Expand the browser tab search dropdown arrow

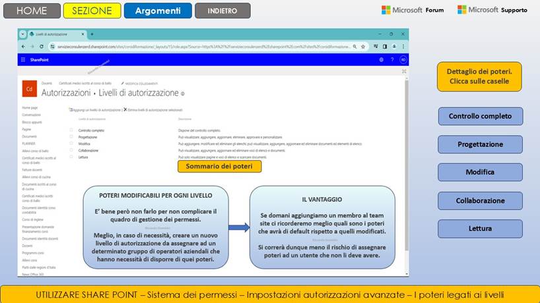click(x=22, y=34)
